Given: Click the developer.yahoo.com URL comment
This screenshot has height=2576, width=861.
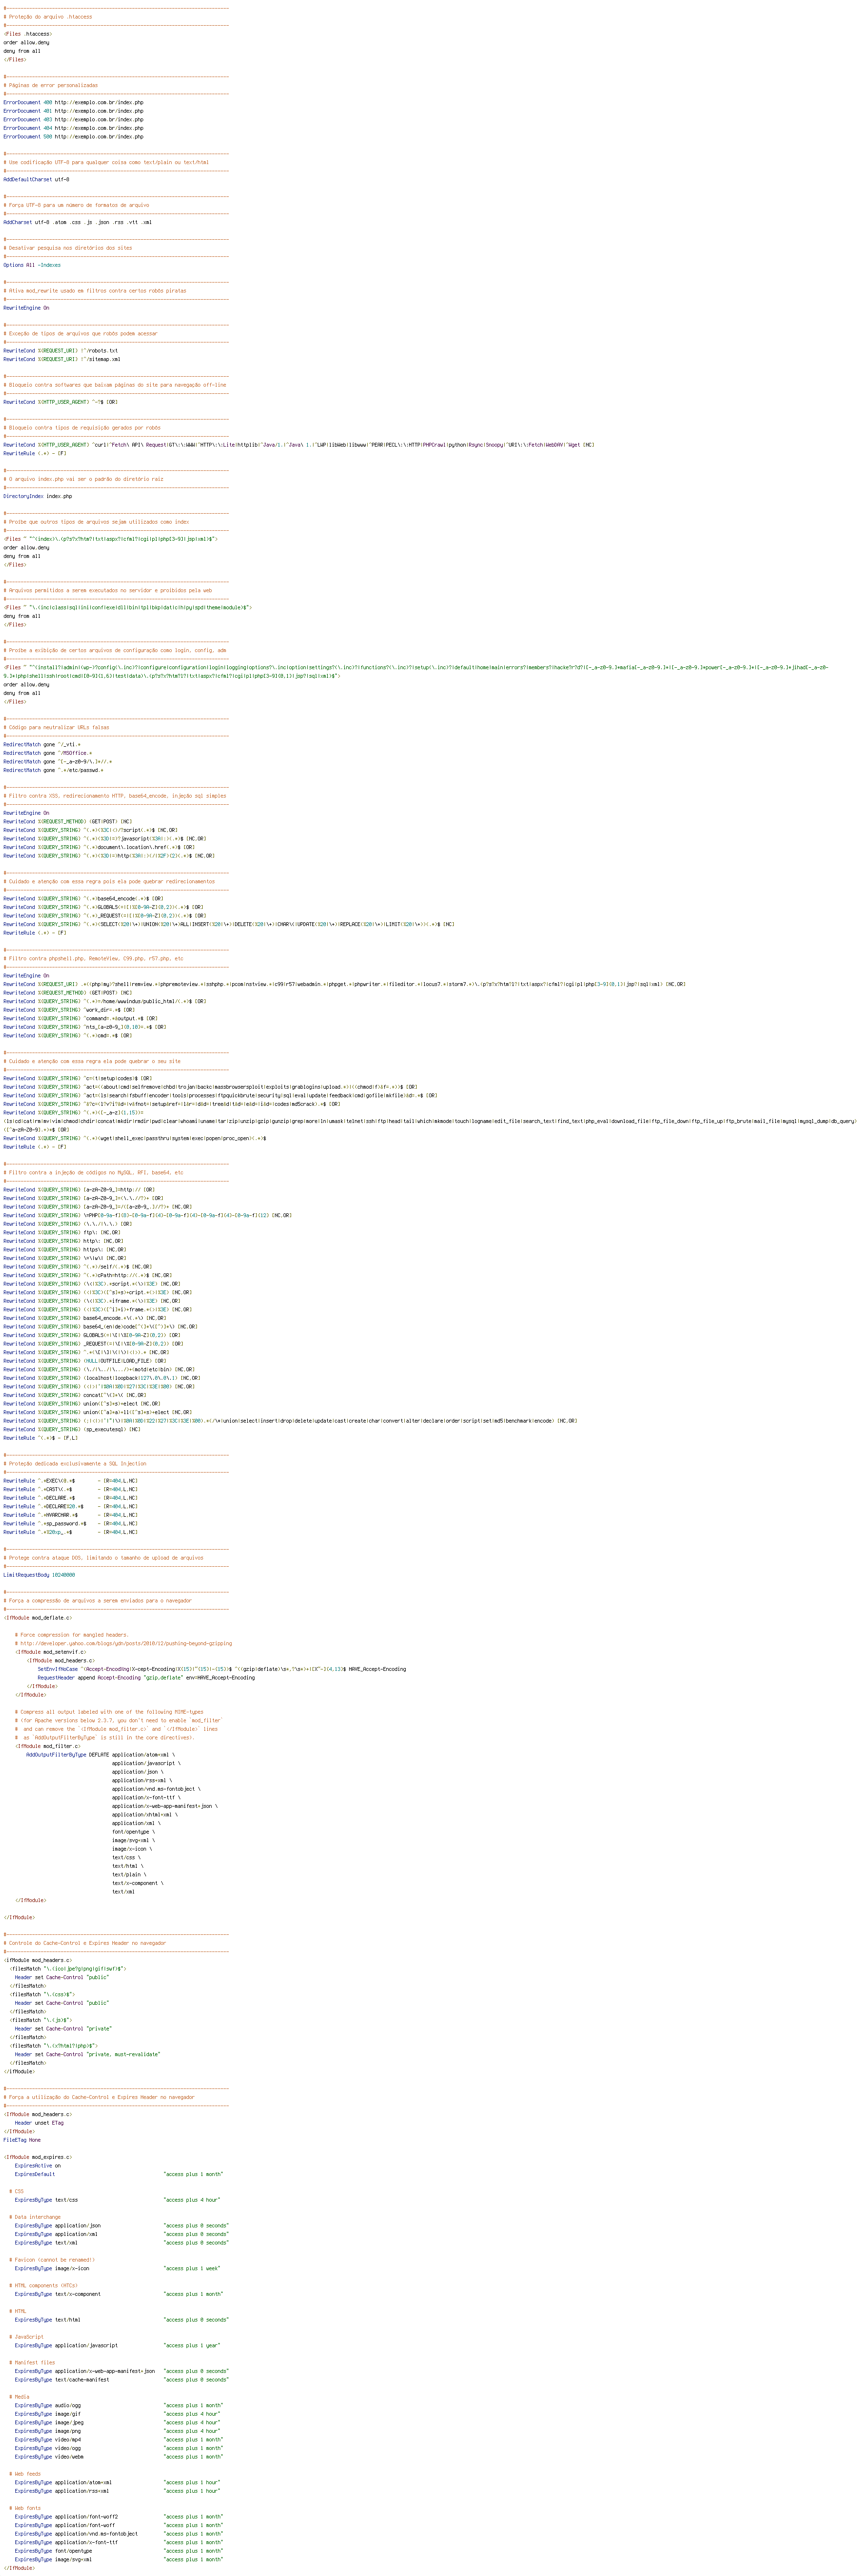Looking at the screenshot, I should click(x=123, y=1643).
